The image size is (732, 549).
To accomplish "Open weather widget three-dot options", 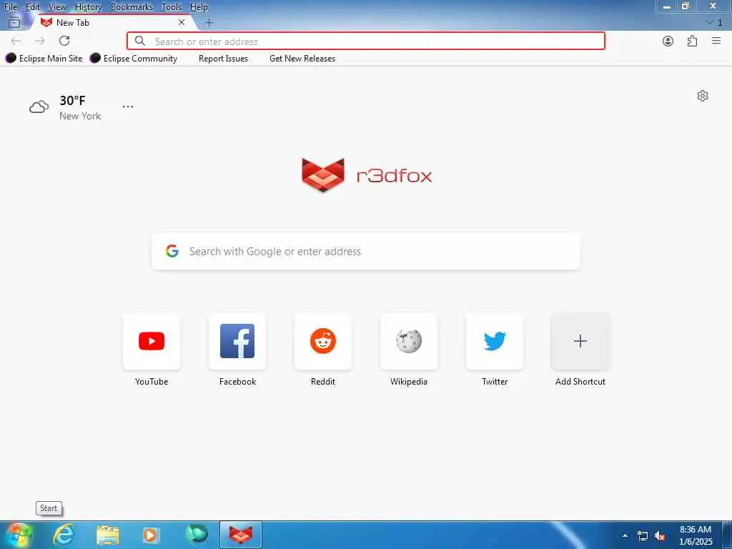I will pyautogui.click(x=128, y=107).
